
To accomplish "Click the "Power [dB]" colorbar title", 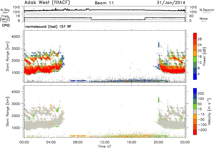I will tap(204, 56).
